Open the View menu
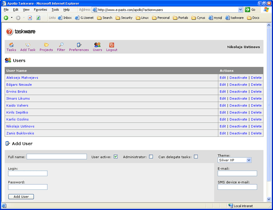This screenshot has width=273, height=210. click(26, 10)
